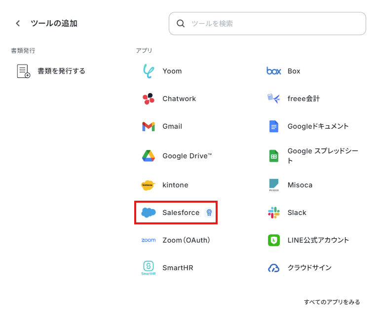
Task: Click the Misoca logo icon
Action: pyautogui.click(x=273, y=185)
